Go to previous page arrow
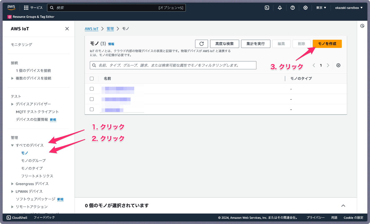Screen dimensions: 370x224 click(x=314, y=65)
